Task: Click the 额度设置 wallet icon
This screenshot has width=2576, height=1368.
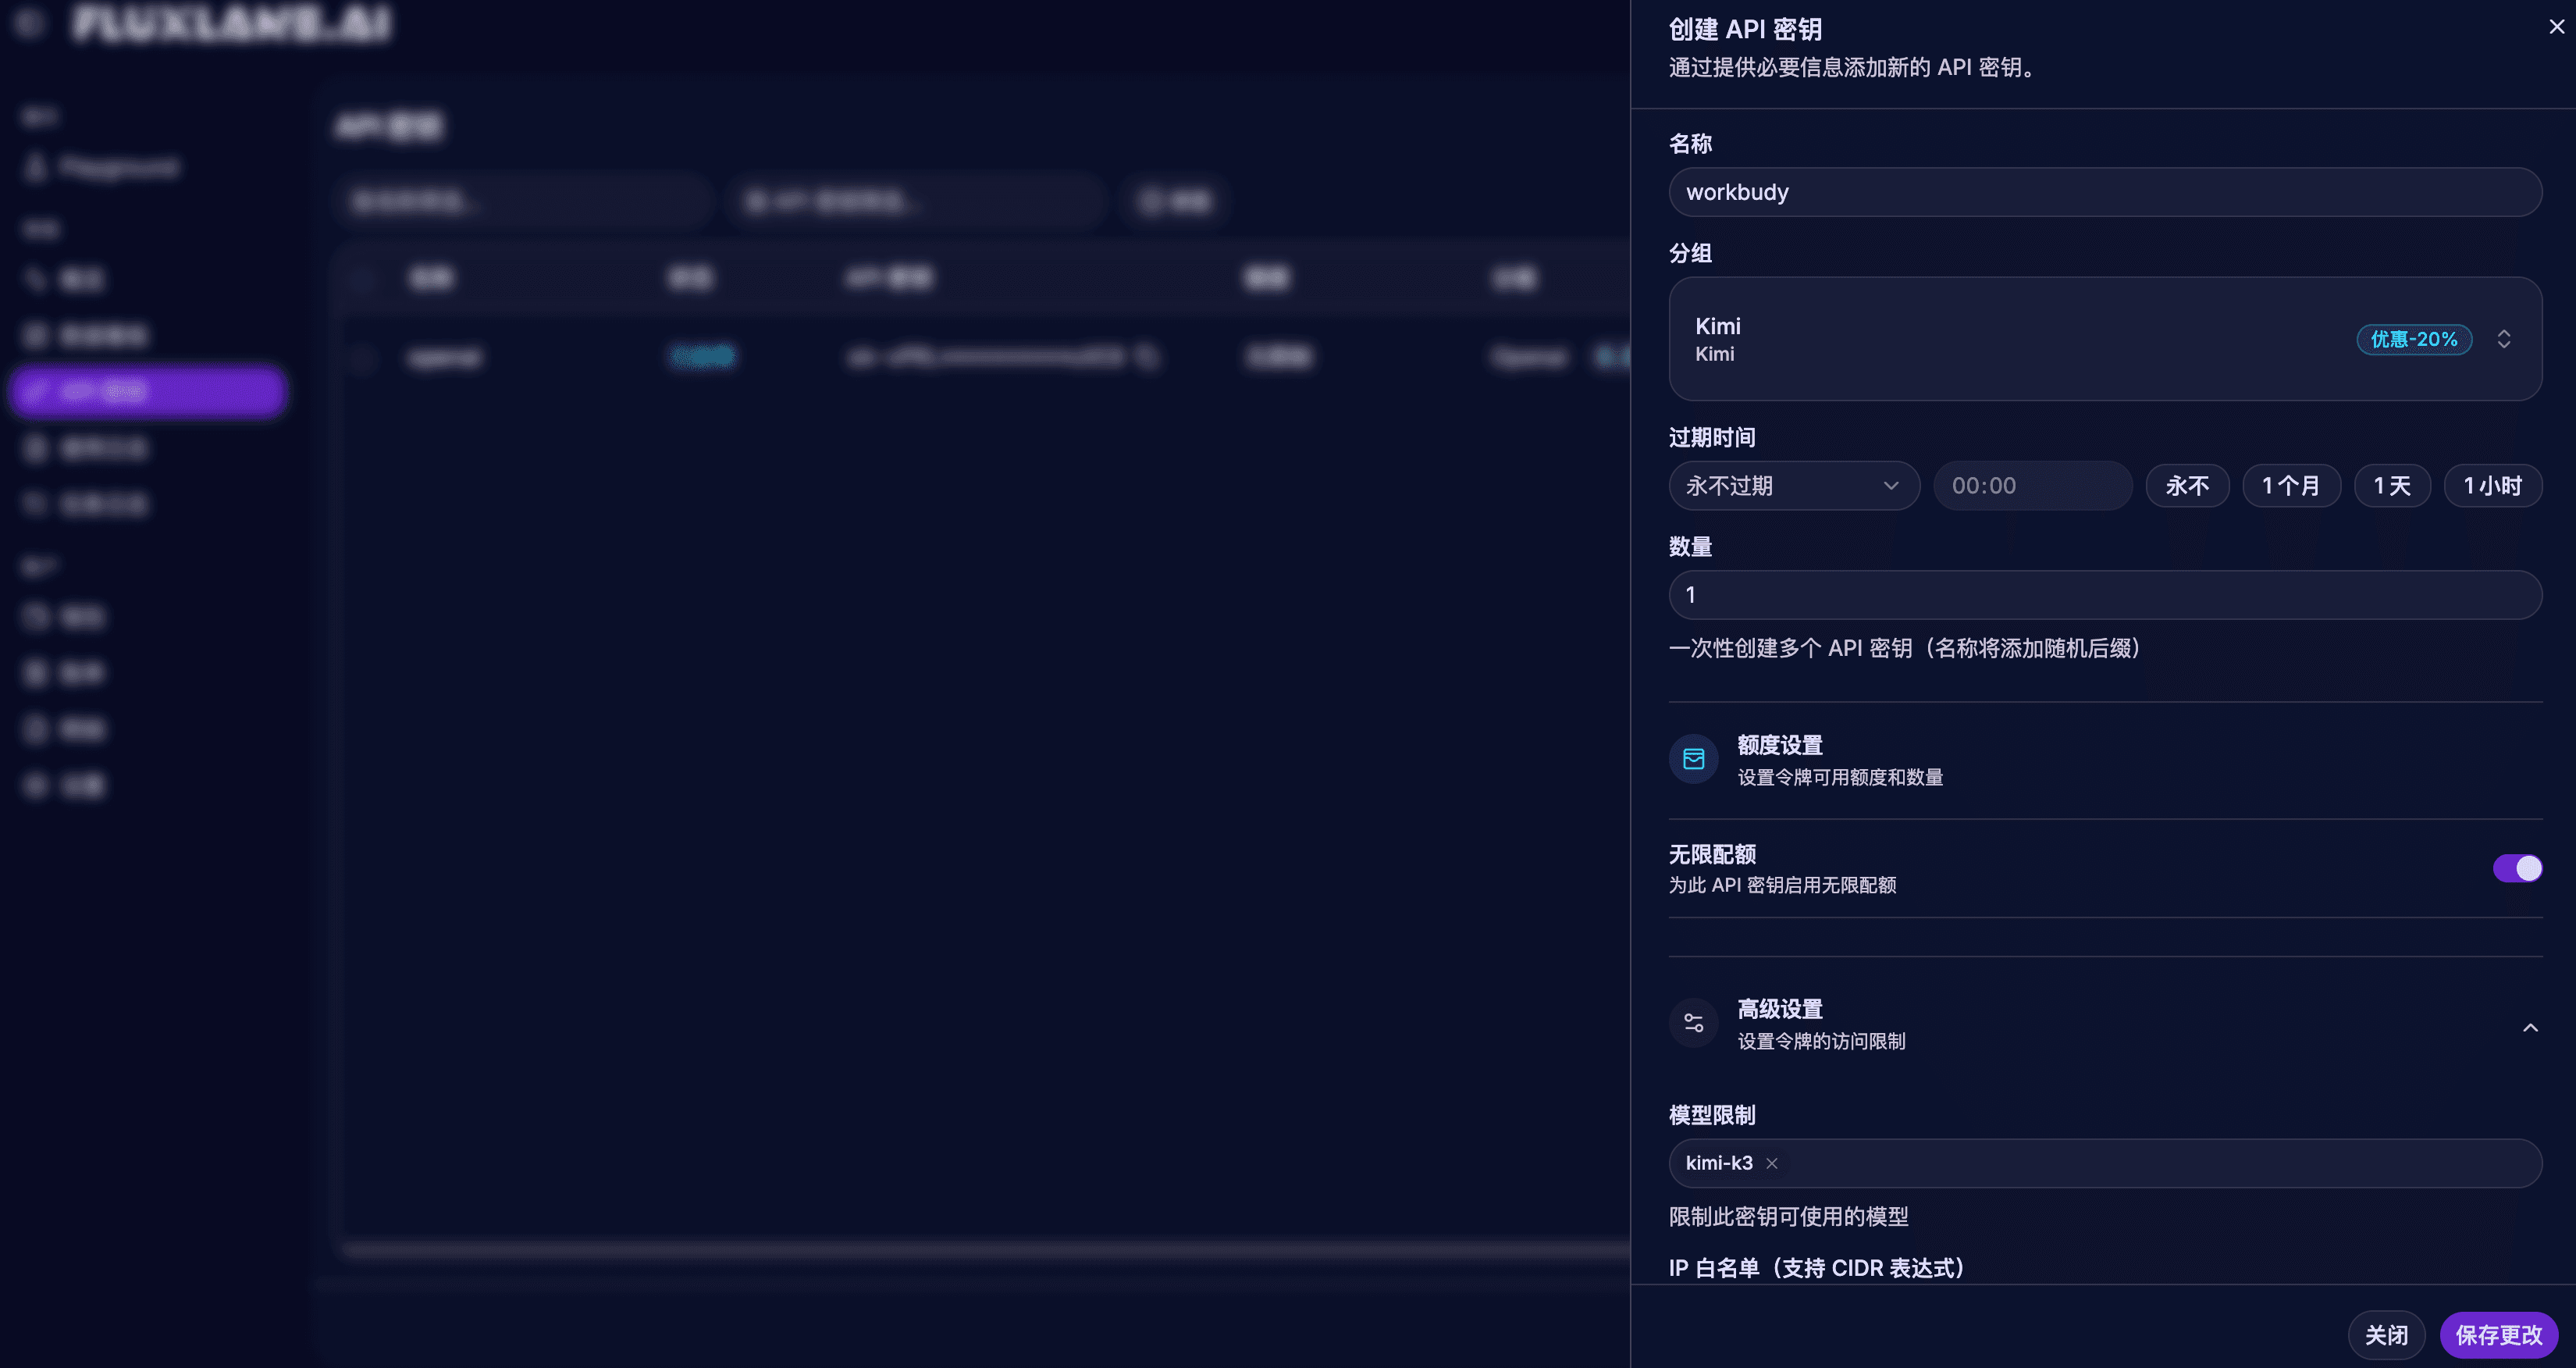Action: point(1694,759)
